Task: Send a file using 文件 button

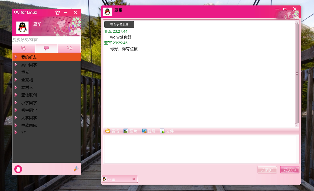Action: coord(167,131)
